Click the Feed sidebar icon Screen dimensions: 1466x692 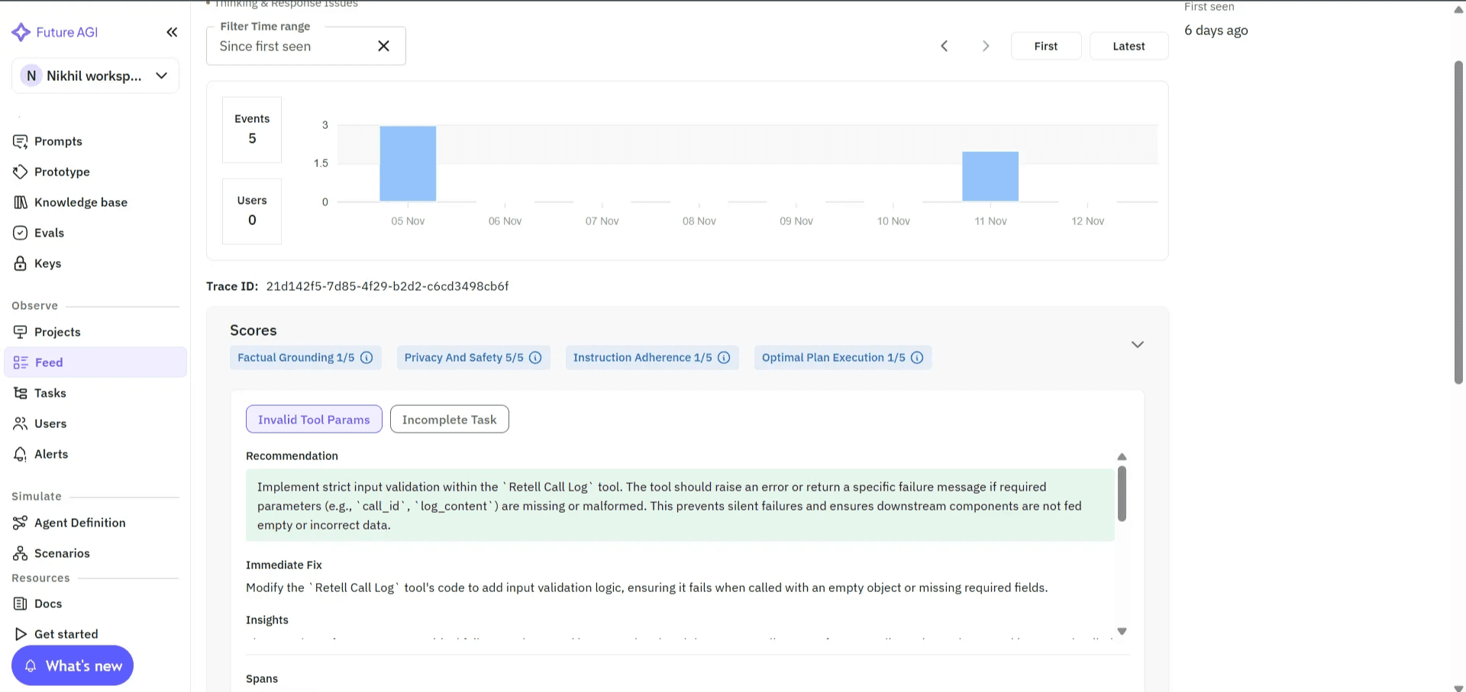21,362
